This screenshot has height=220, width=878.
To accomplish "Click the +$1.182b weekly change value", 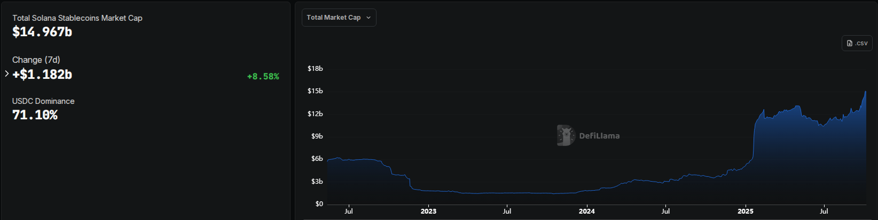I will (x=42, y=75).
